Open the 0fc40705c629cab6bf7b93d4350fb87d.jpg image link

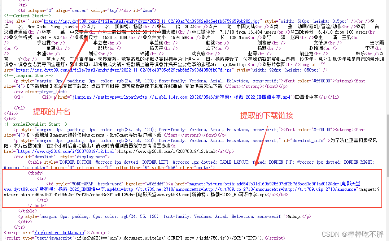[123, 70]
